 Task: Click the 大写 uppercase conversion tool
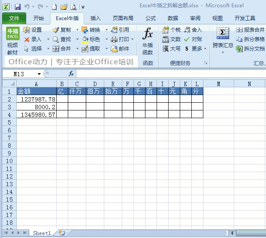(171, 49)
